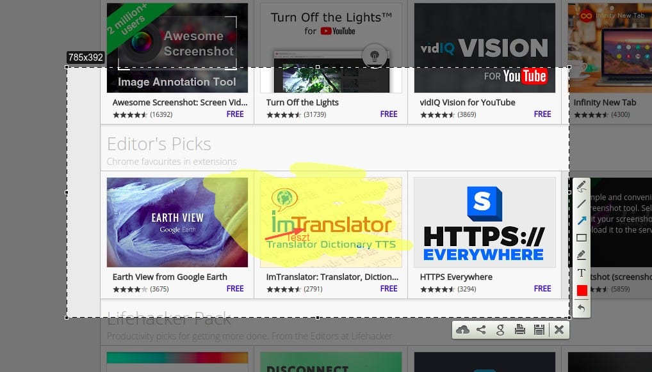Click the Turn Off the Lights title
Viewport: 652px width, 372px height.
[302, 102]
